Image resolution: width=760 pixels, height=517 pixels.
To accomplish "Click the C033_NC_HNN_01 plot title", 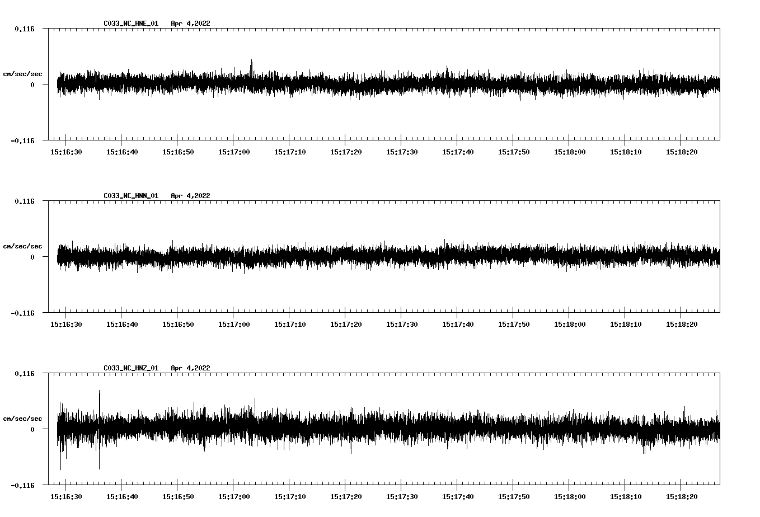I will pos(131,196).
